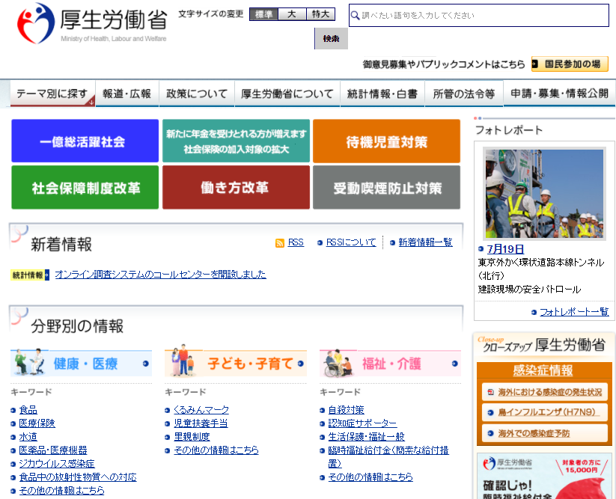Image resolution: width=616 pixels, height=499 pixels.
Task: Open the 受動喫煙防止対策 gray banner
Action: [x=386, y=187]
